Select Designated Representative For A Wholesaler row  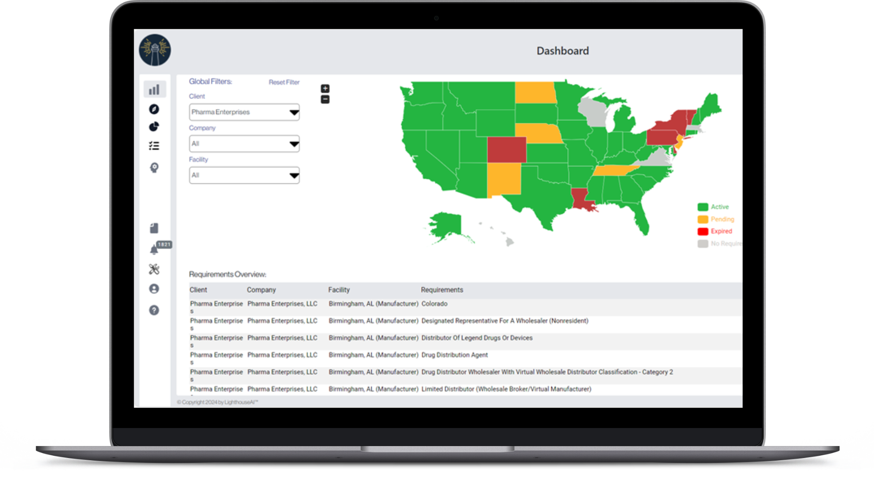pos(466,324)
